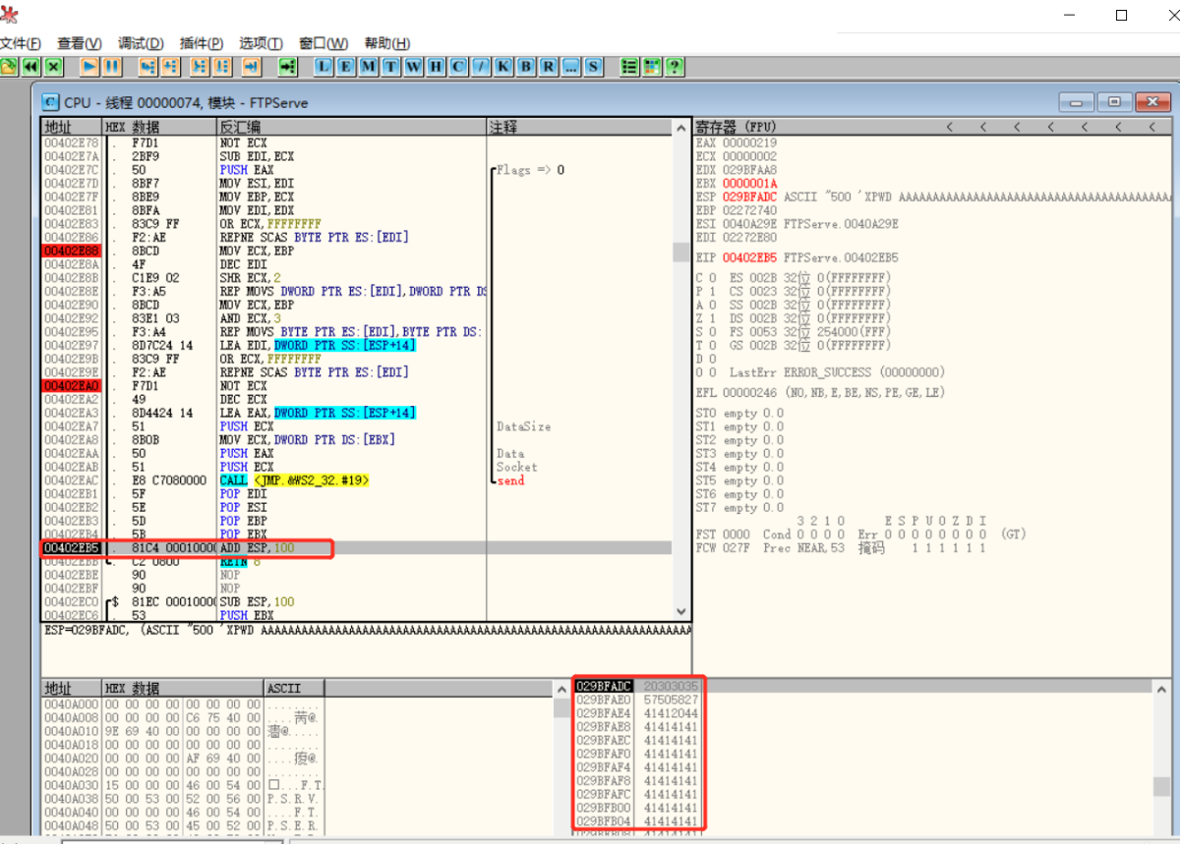Open Threads window with T button
1180x844 pixels.
coord(391,67)
